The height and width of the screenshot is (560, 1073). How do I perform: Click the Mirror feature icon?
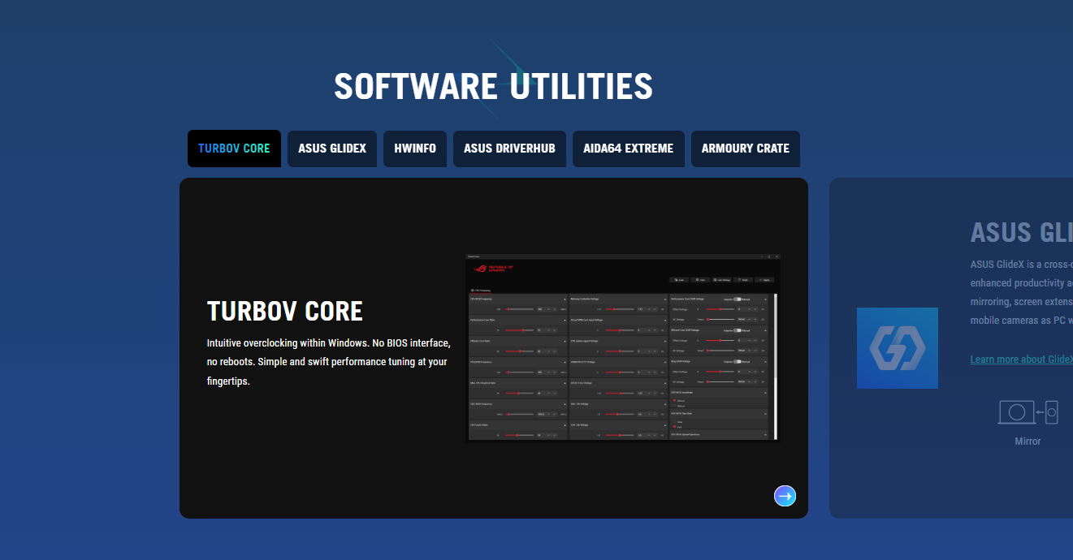click(1028, 412)
